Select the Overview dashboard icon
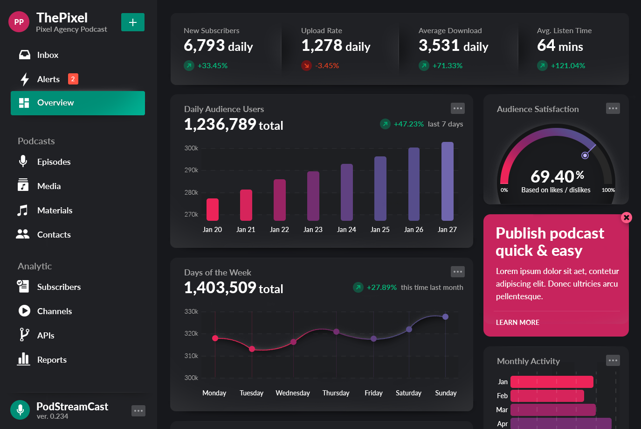The height and width of the screenshot is (429, 641). [x=24, y=103]
